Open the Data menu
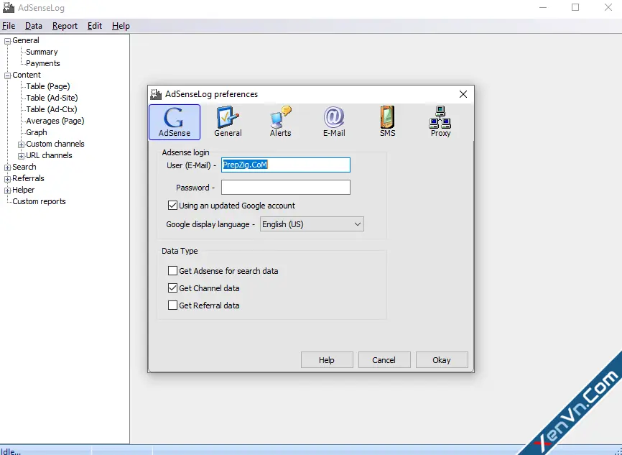Viewport: 622px width, 455px height. [34, 26]
